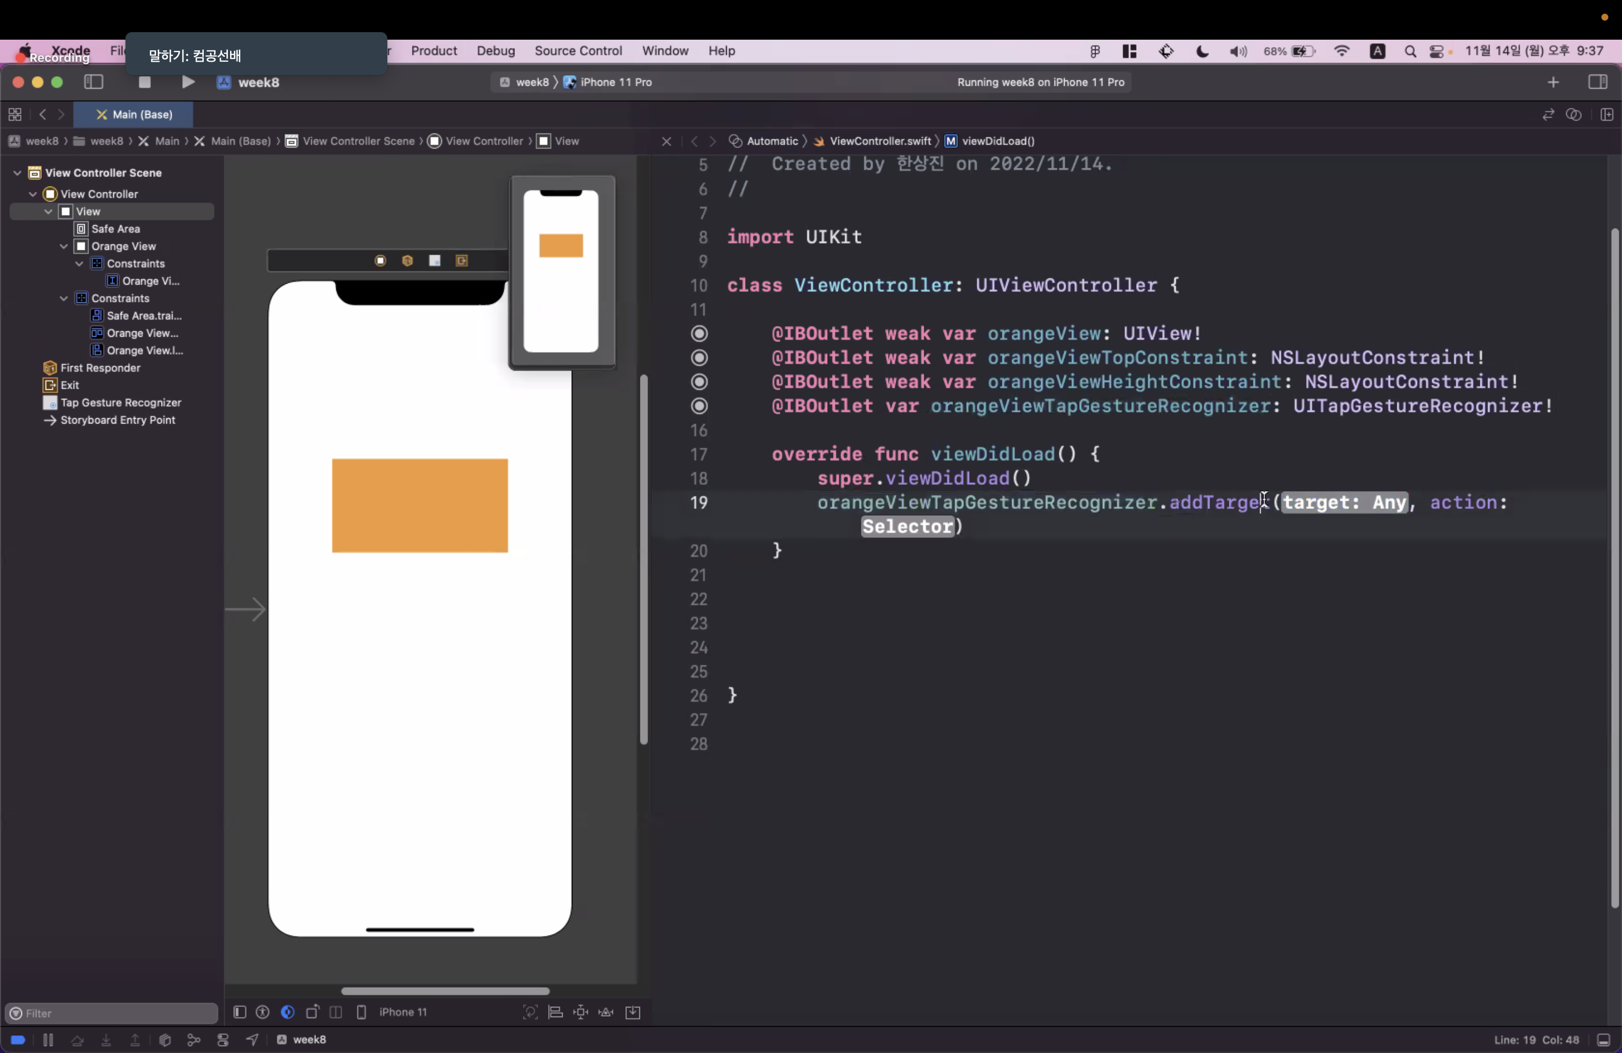
Task: Select Exit item in outline
Action: (x=70, y=385)
